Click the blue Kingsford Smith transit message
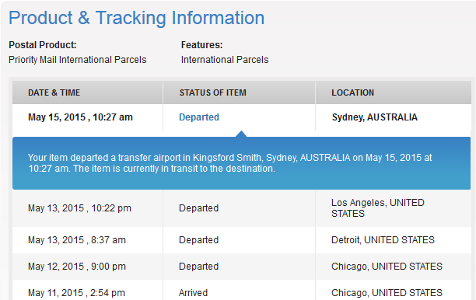Image resolution: width=476 pixels, height=300 pixels. tap(242, 163)
